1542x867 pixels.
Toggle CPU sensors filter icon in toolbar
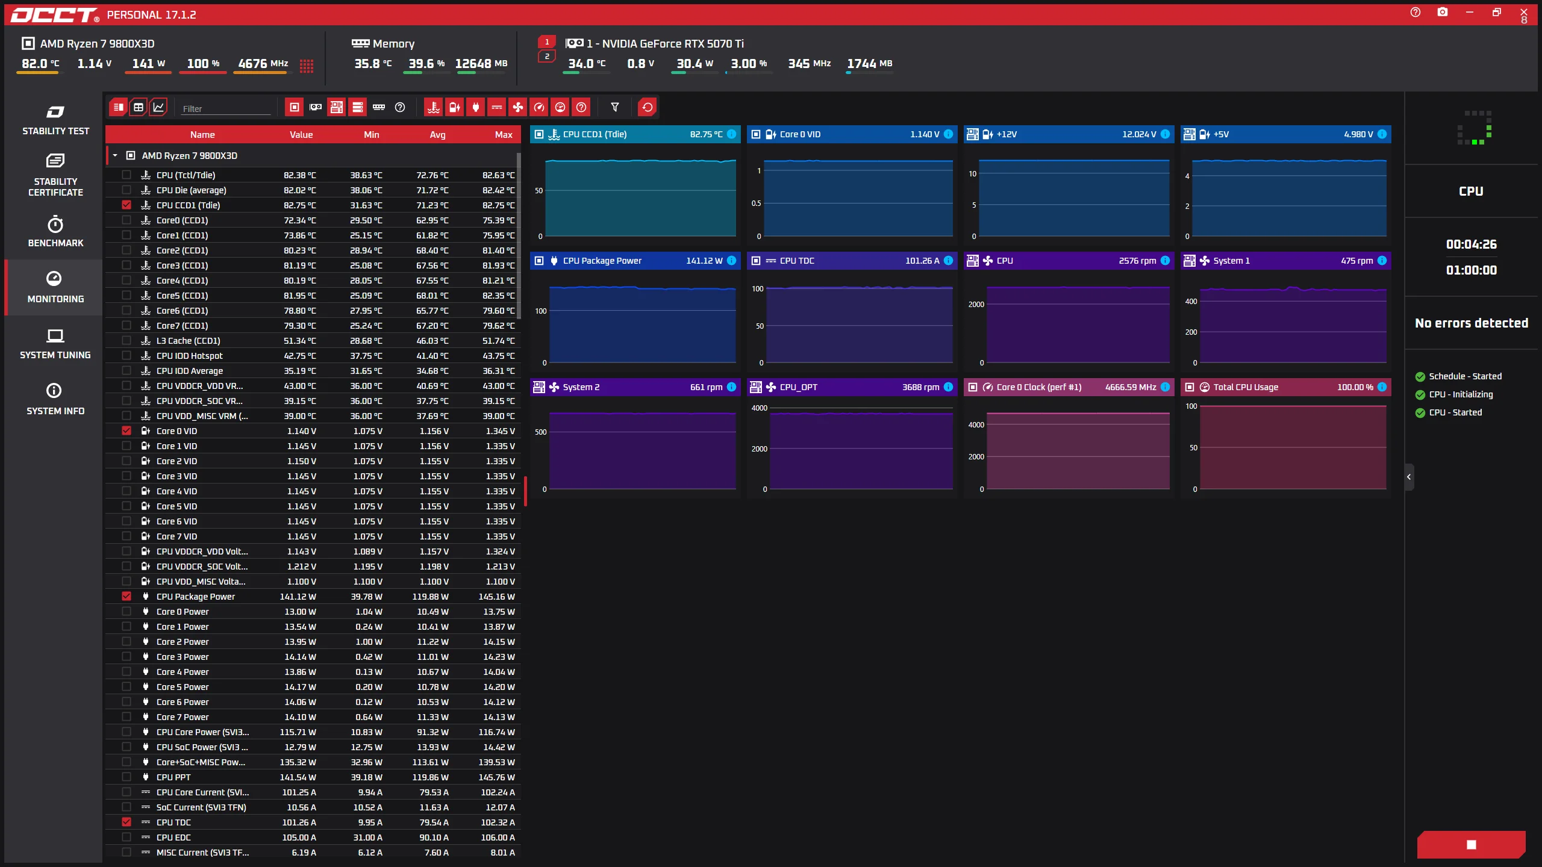(x=294, y=107)
